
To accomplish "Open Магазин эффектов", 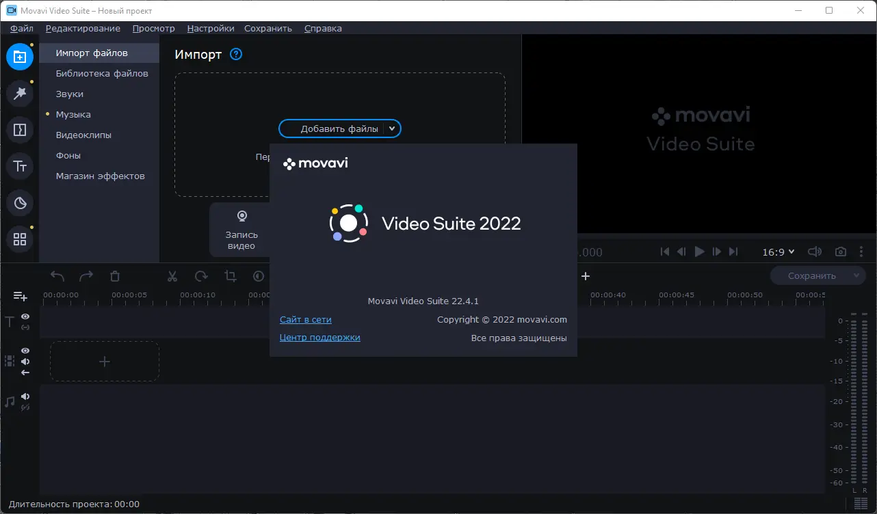I will [x=99, y=176].
